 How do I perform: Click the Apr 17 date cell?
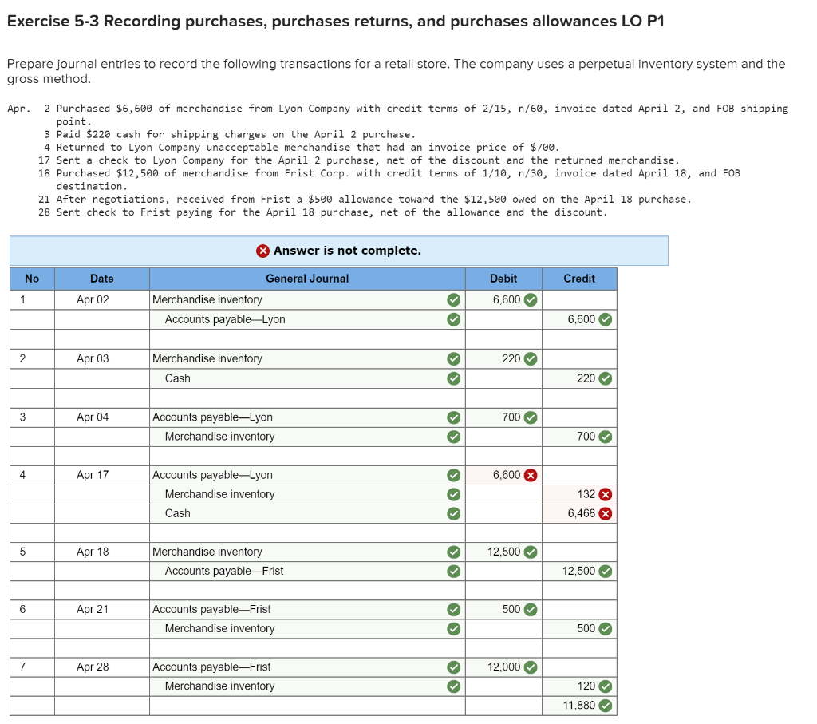point(102,476)
